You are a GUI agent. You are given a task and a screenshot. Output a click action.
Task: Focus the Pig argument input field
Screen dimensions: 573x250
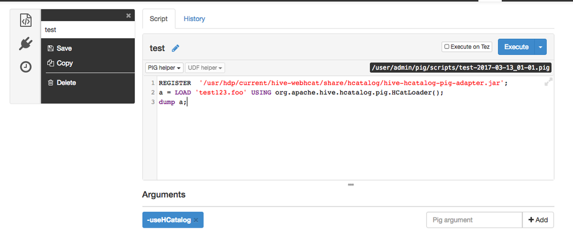[x=474, y=220]
